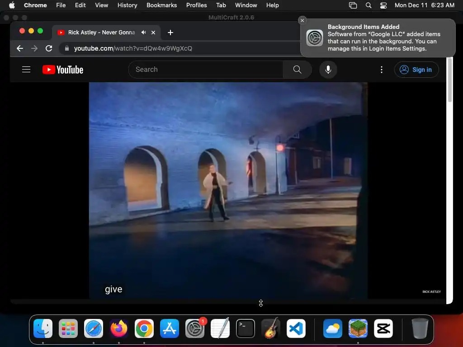Viewport: 463px width, 347px height.
Task: Open Control Center in menu bar
Action: click(x=383, y=5)
